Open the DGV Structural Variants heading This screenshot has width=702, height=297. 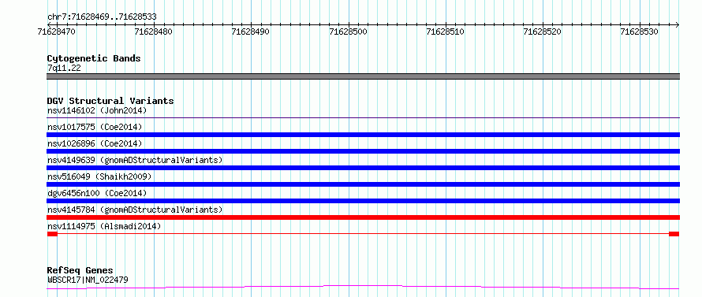pyautogui.click(x=110, y=101)
